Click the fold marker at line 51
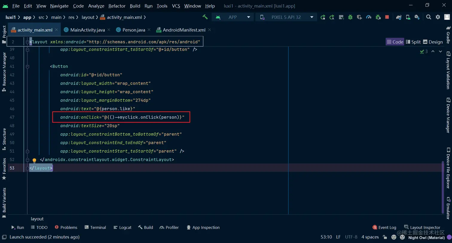Viewport: 452px width, 243px height. (27, 151)
